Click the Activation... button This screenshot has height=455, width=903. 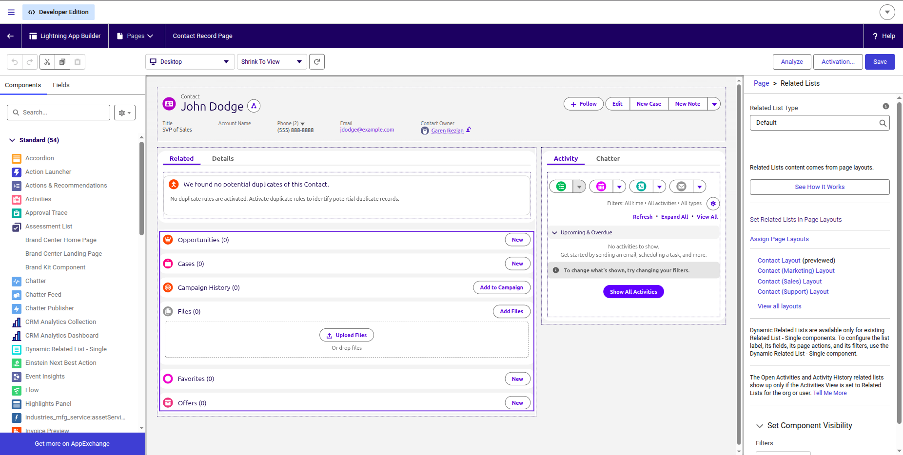pyautogui.click(x=838, y=62)
